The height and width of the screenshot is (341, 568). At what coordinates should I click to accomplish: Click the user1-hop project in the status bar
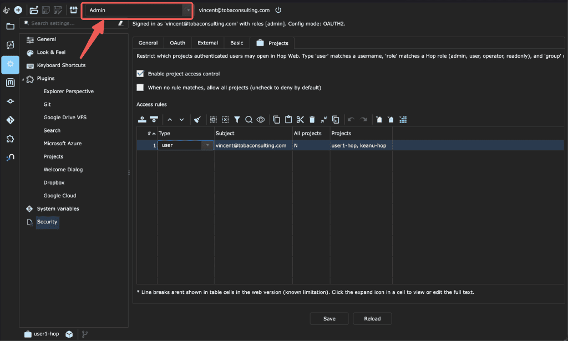click(x=41, y=334)
